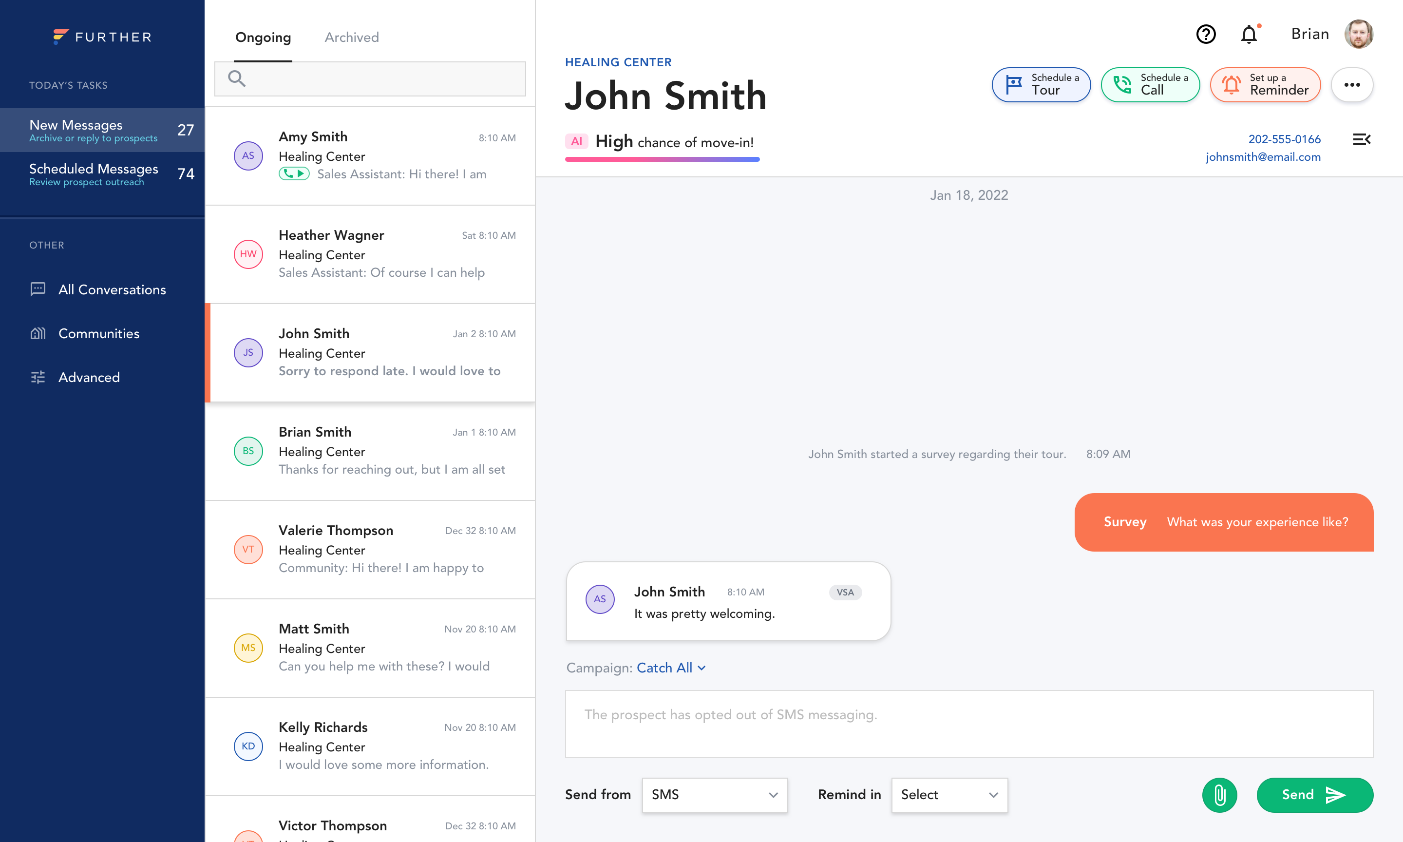This screenshot has width=1403, height=842.
Task: Click the Advanced sliders icon
Action: [38, 377]
